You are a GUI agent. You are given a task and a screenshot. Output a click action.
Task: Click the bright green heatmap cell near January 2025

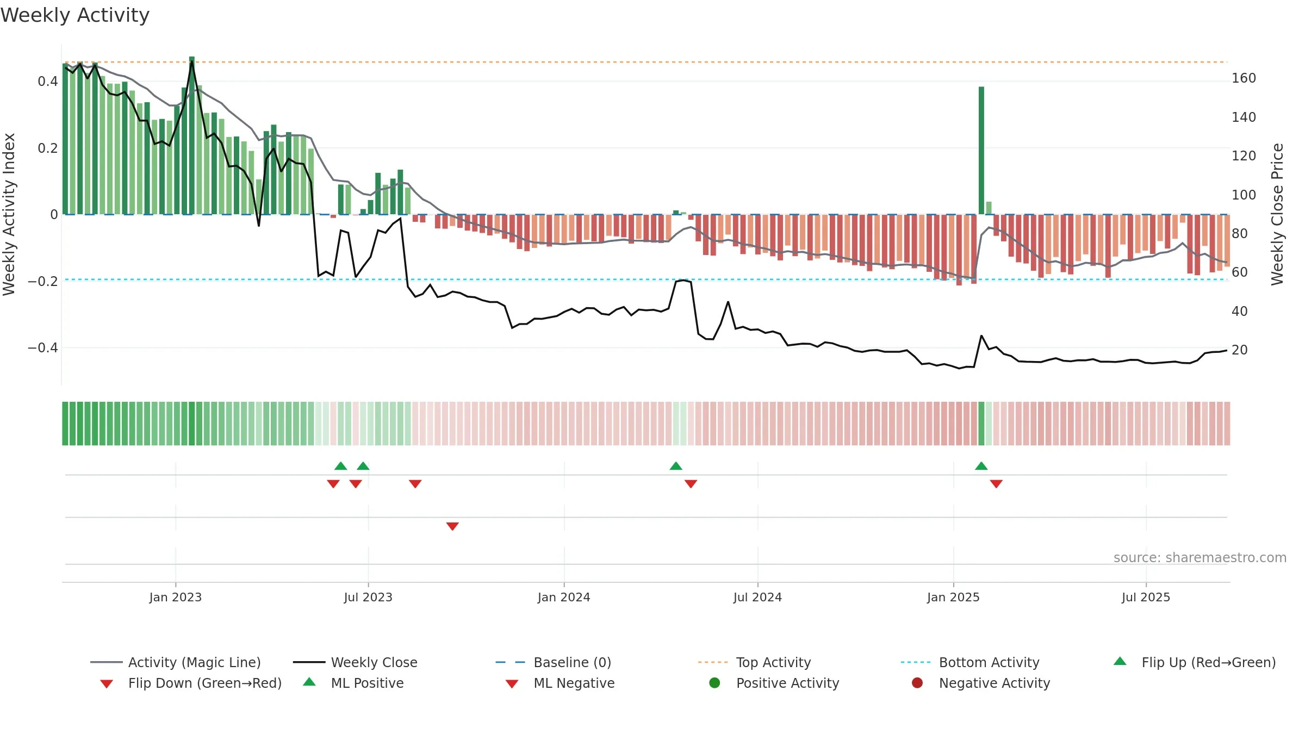pos(981,424)
